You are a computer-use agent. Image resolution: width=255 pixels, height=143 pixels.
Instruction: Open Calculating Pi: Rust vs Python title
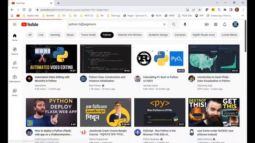pyautogui.click(x=161, y=79)
